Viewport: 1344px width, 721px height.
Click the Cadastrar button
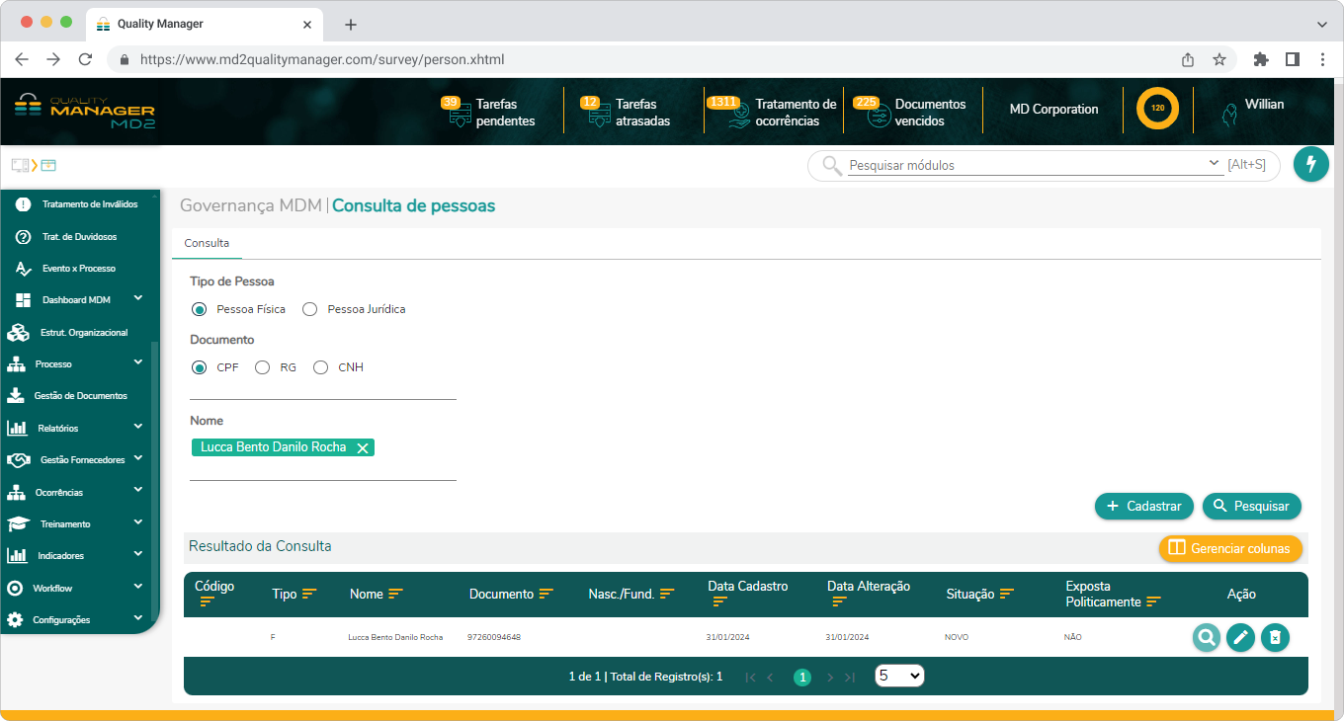point(1143,506)
